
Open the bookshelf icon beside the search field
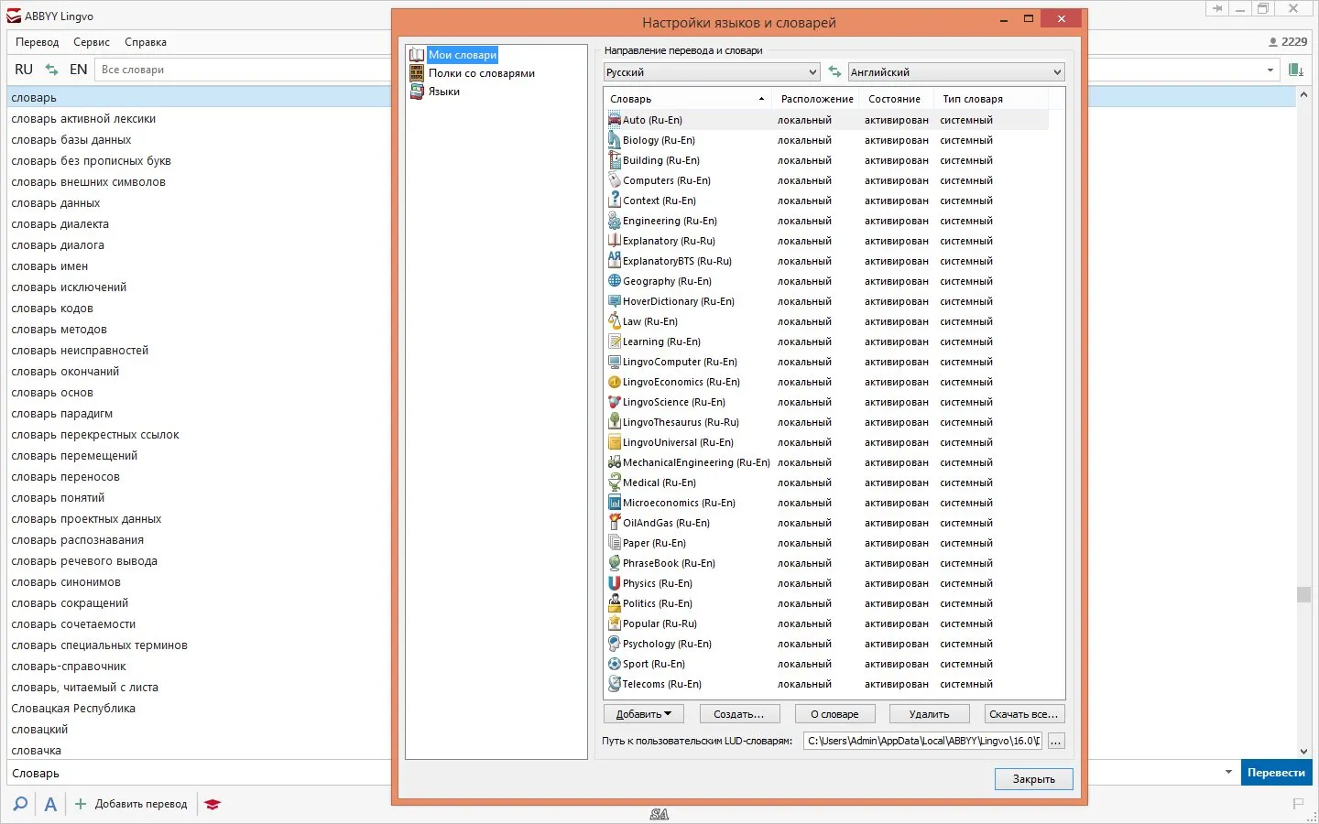point(1296,70)
